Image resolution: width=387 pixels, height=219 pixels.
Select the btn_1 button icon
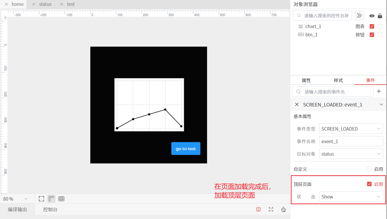301,34
